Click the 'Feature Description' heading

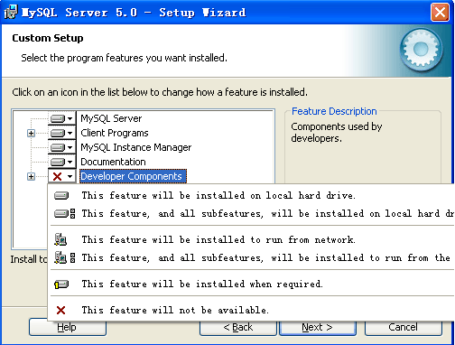point(334,111)
